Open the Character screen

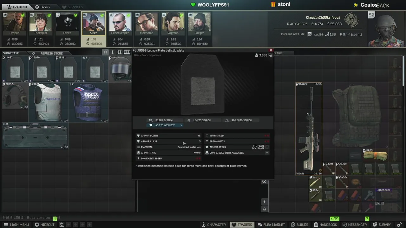(213, 225)
